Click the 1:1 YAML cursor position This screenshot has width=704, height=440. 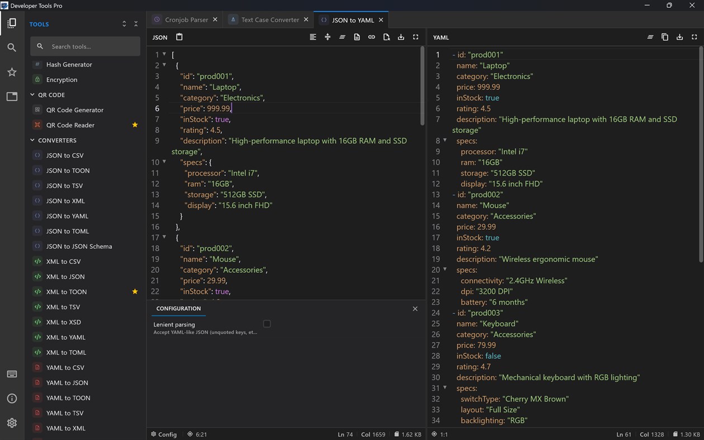tap(440, 434)
